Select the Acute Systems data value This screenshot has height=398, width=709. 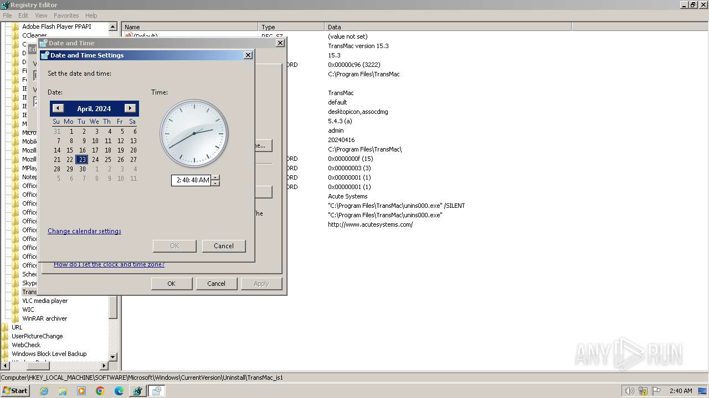[x=347, y=196]
